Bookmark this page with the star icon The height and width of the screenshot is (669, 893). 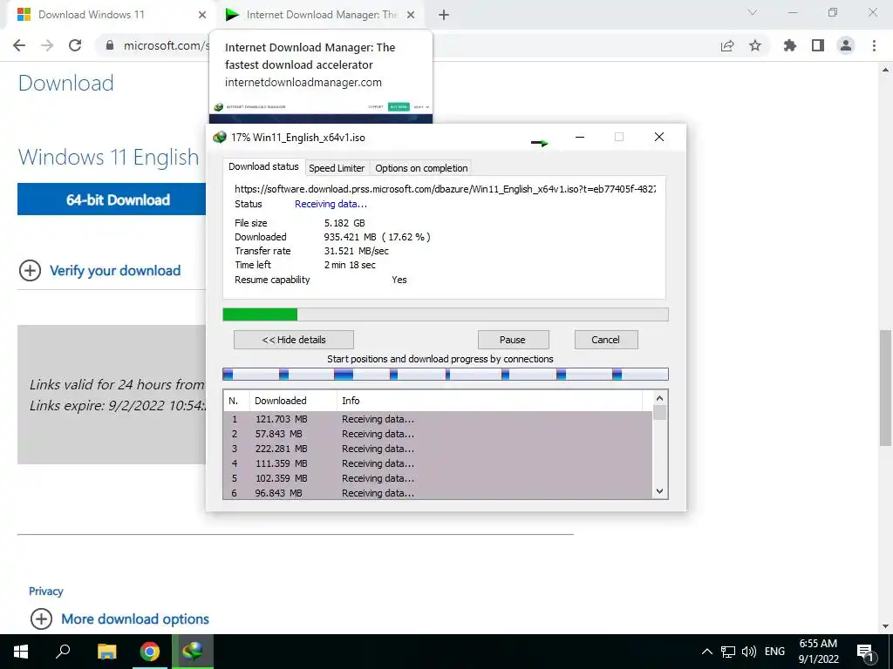pos(755,45)
